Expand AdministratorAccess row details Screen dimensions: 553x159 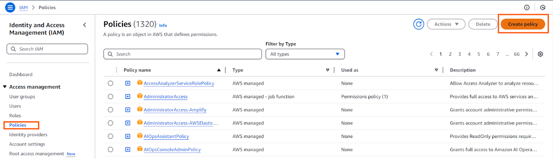coord(128,96)
